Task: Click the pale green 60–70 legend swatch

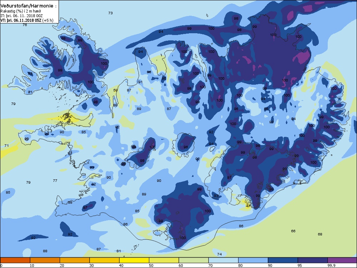Action: pos(194,260)
